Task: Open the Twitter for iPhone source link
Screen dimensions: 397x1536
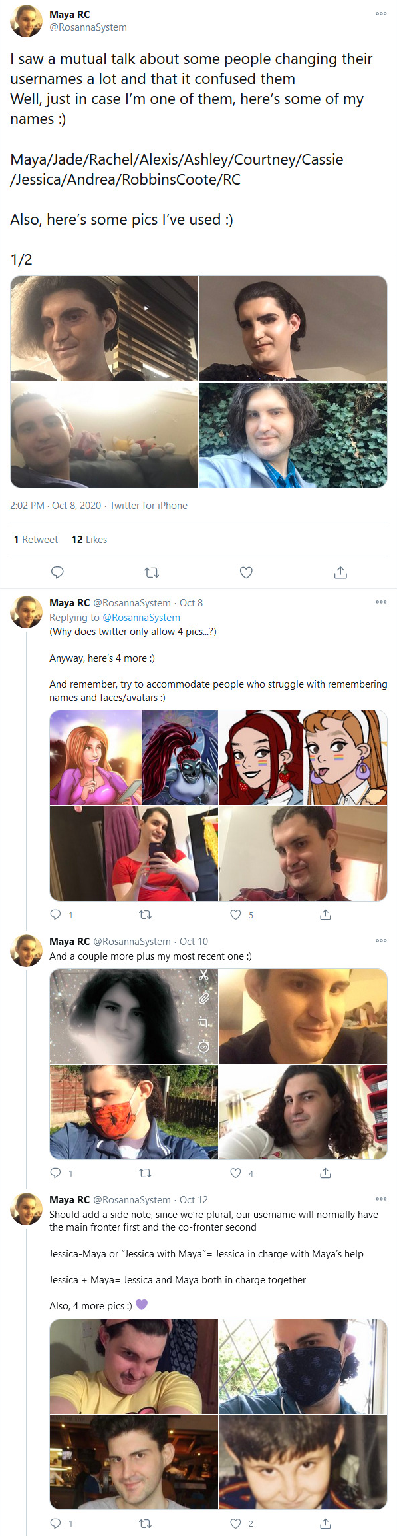Action: point(148,506)
